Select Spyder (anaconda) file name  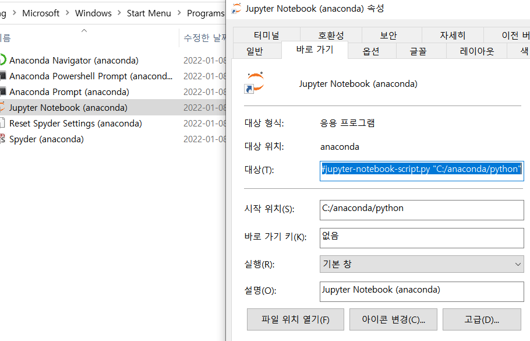click(47, 139)
